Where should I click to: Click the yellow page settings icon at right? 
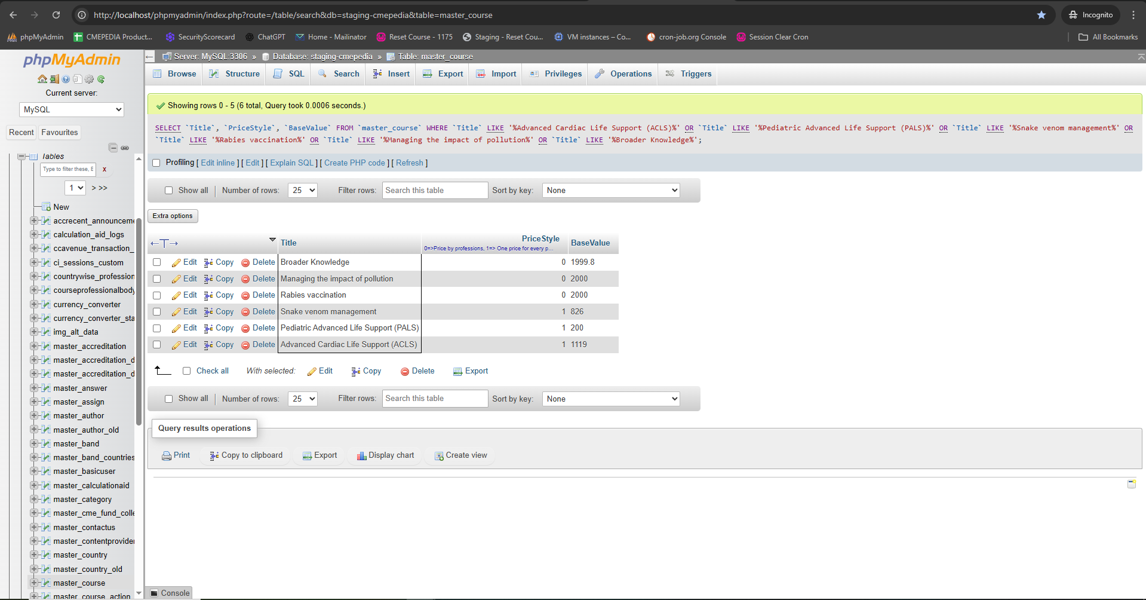click(1132, 484)
